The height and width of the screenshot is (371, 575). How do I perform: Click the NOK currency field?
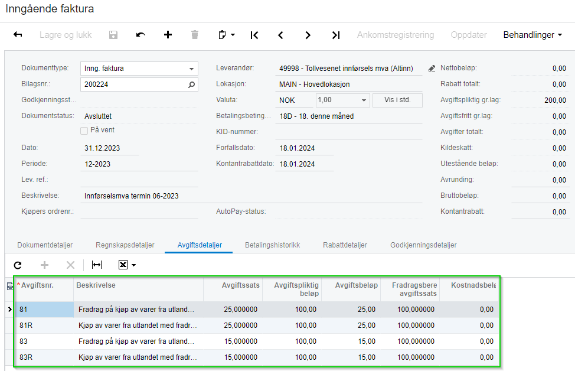coord(295,100)
